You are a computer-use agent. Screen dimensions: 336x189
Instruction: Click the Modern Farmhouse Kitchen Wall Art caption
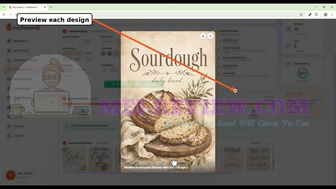[x=156, y=167]
